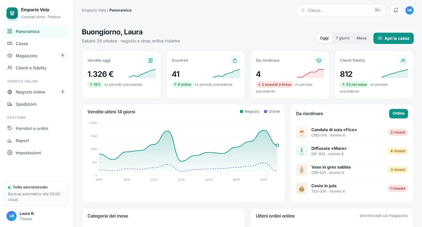This screenshot has height=227, width=422.
Task: Focus the Cerca search field
Action: click(341, 10)
